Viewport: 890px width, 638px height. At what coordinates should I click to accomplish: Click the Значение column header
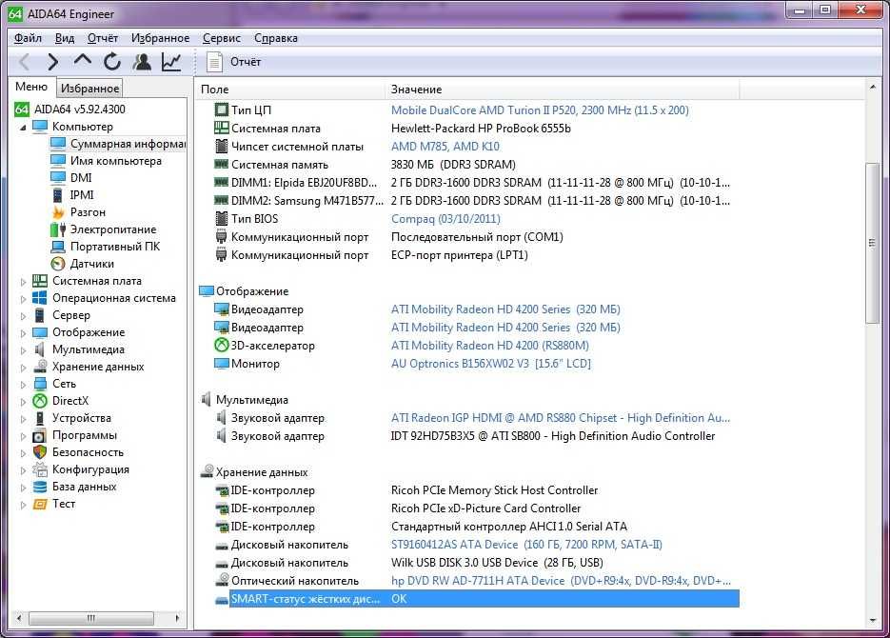coord(563,90)
